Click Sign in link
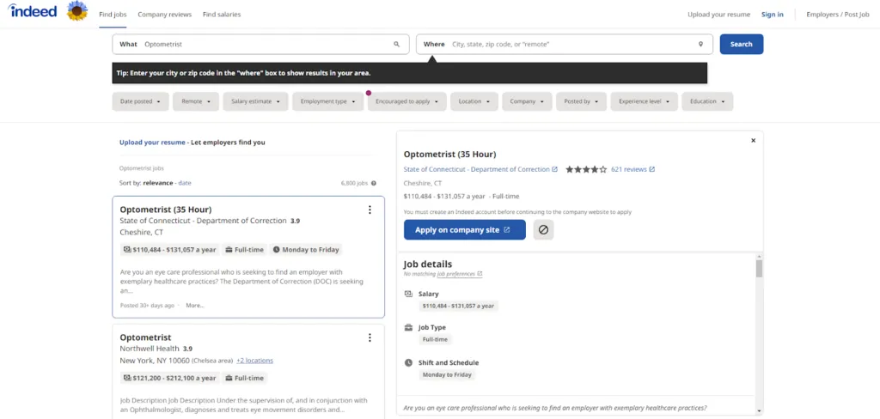The height and width of the screenshot is (419, 880). pyautogui.click(x=773, y=15)
